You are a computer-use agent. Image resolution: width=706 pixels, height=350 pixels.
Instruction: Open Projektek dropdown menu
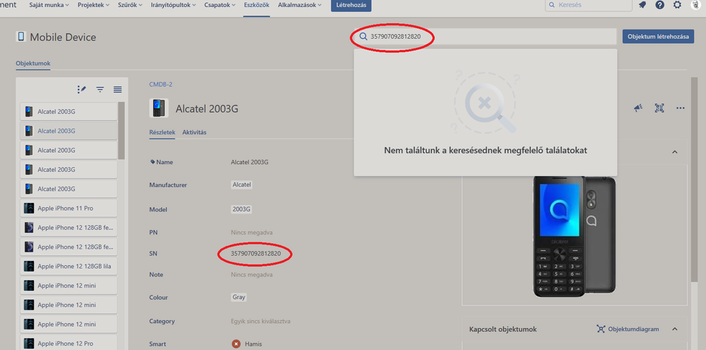[94, 6]
